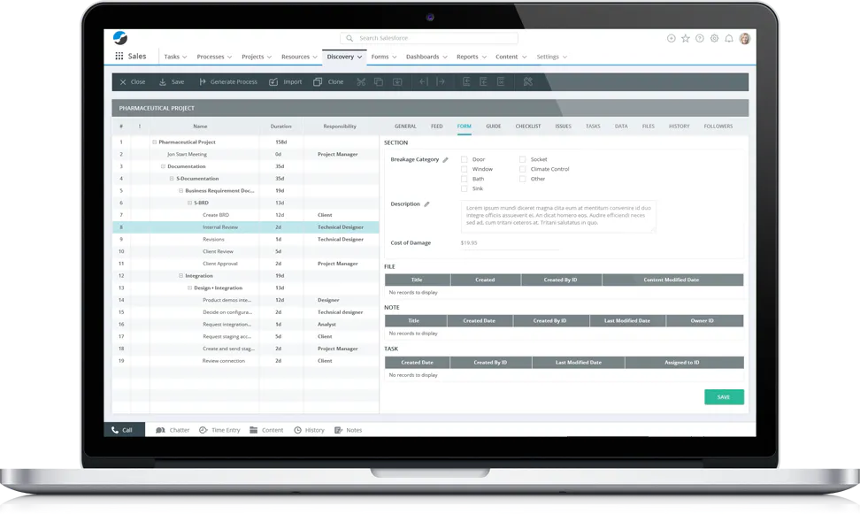This screenshot has height=514, width=860.
Task: Click the Import toolbar button
Action: pyautogui.click(x=286, y=81)
